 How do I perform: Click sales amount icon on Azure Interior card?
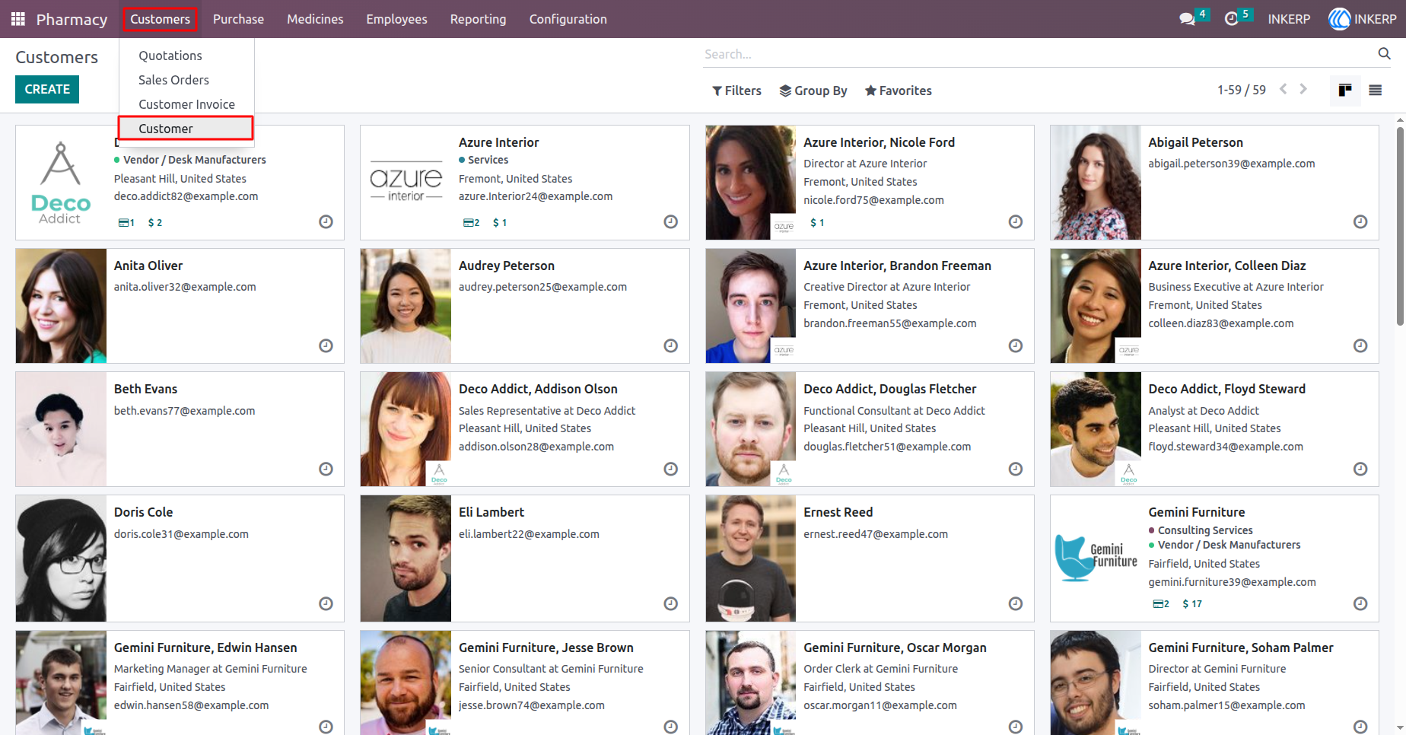[500, 223]
